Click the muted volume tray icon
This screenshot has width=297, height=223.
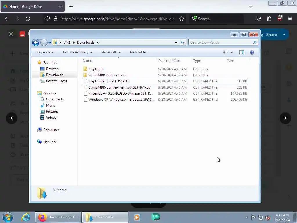click(x=268, y=217)
